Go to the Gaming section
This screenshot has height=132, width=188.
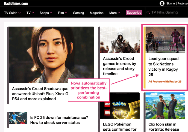[78, 13]
